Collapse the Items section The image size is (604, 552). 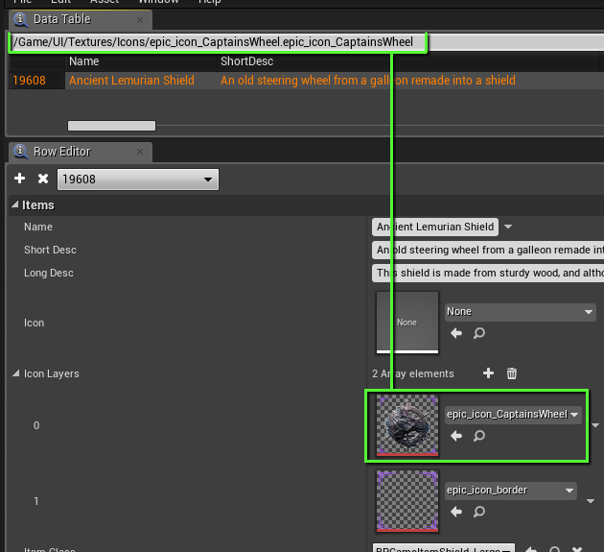(x=15, y=205)
